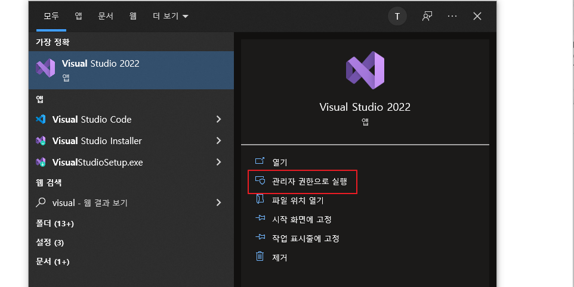Image resolution: width=574 pixels, height=287 pixels.
Task: Open the 문서 (1+) category
Action: coord(53,261)
